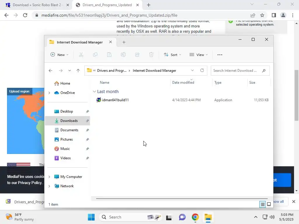Screen dimensions: 299x224
Task: Click the Share icon in Explorer toolbar
Action: coord(137,55)
